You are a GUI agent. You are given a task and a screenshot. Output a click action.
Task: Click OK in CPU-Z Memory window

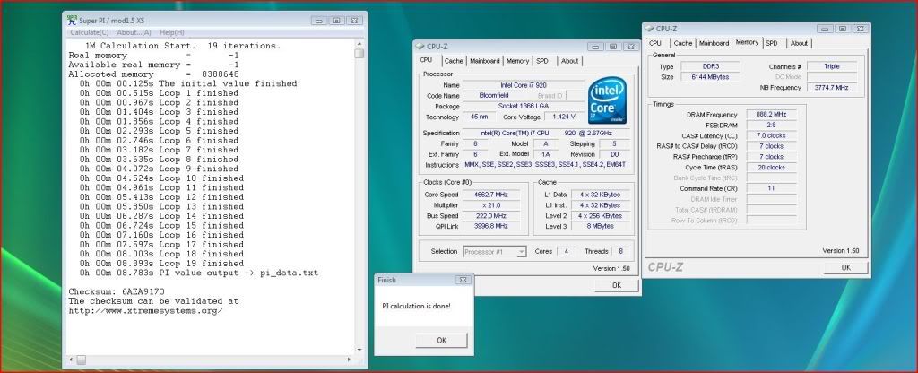pyautogui.click(x=846, y=267)
